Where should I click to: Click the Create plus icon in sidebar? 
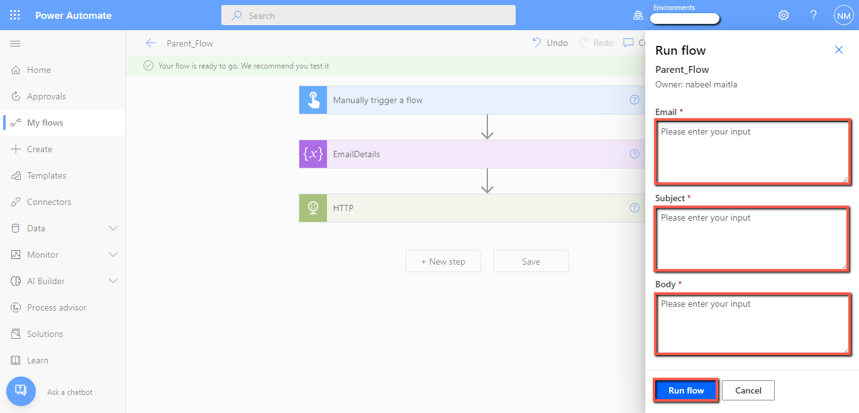coord(16,149)
